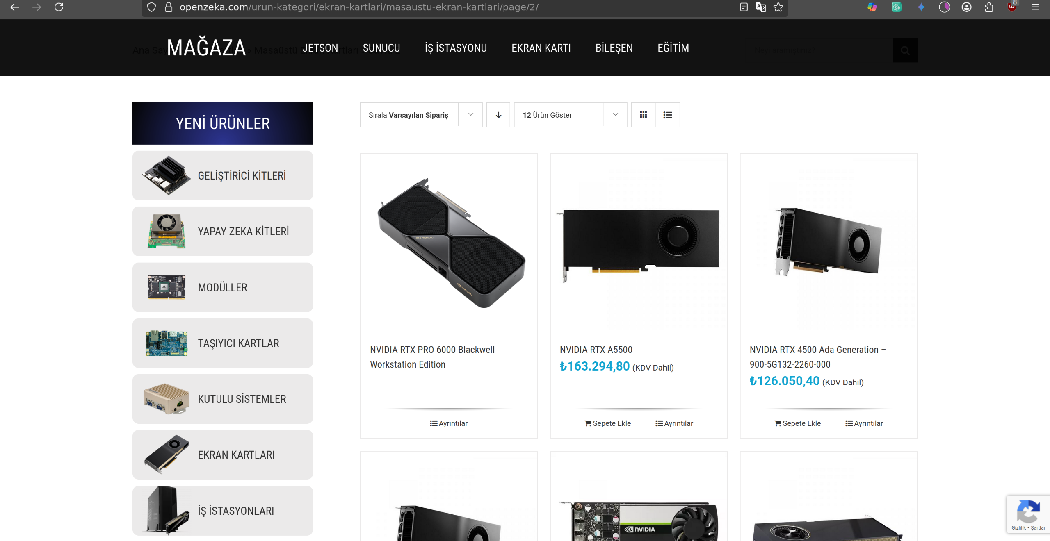Switch to list view icon

pyautogui.click(x=668, y=115)
